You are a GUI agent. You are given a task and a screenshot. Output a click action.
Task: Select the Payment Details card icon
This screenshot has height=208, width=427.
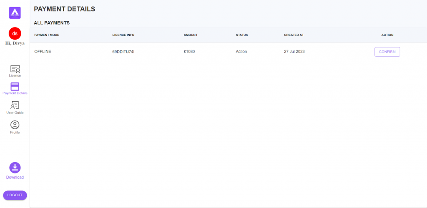15,87
